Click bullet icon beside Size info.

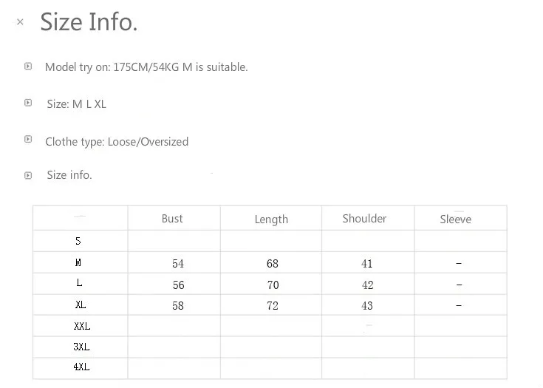tap(28, 176)
